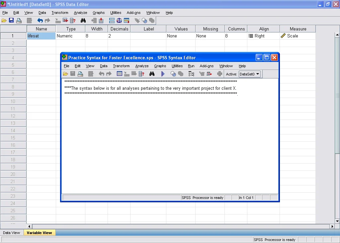Open the Measure dropdown for variable lifesat
The image size is (340, 243).
click(297, 36)
